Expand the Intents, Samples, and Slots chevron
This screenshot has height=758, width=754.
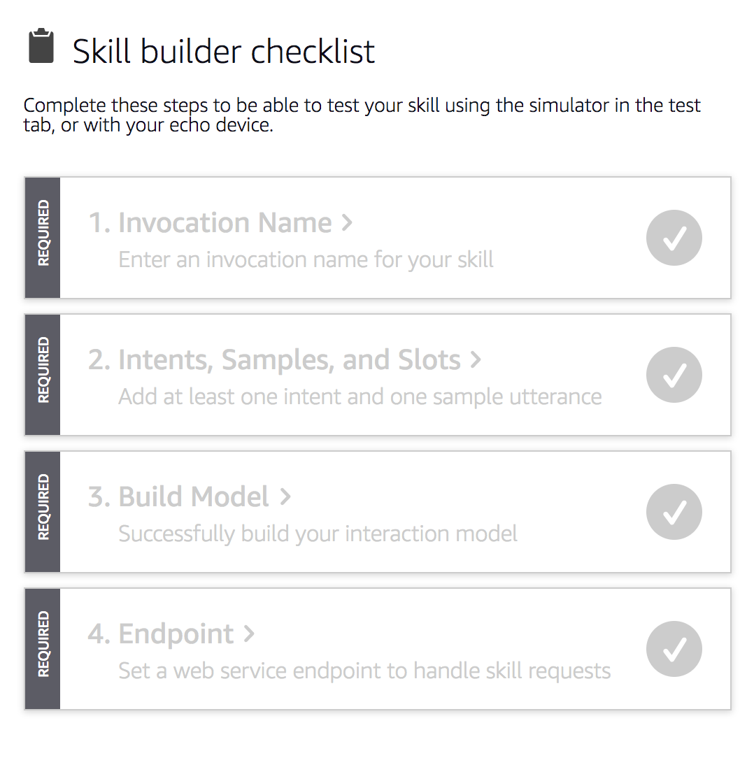(476, 359)
